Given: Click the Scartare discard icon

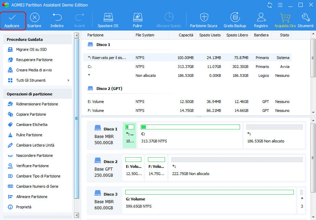Looking at the screenshot, I should pos(34,18).
